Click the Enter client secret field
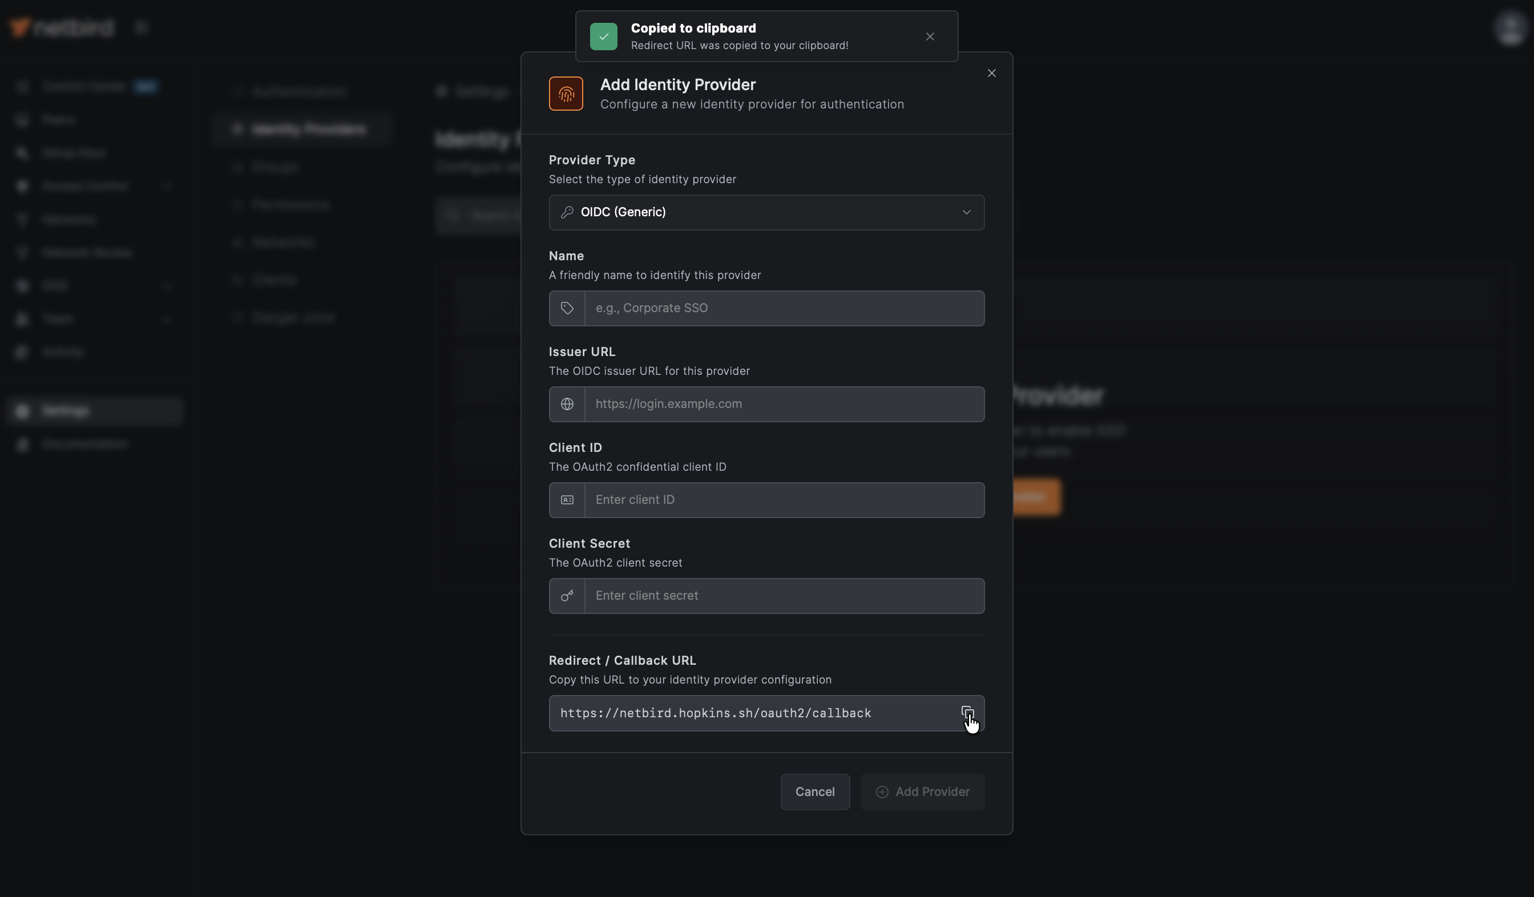This screenshot has height=897, width=1534. coord(784,596)
